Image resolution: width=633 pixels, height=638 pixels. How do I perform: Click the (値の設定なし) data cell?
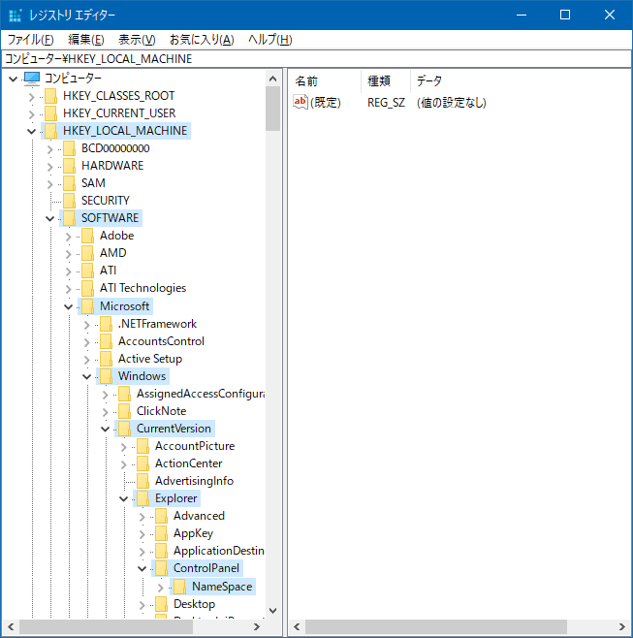[451, 102]
